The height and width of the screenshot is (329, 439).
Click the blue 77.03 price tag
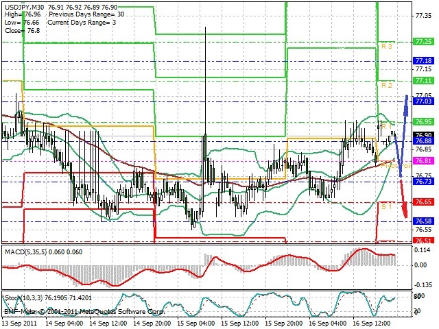(423, 101)
